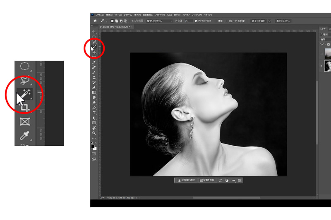
Task: Select the Dodge tool
Action: [94, 103]
